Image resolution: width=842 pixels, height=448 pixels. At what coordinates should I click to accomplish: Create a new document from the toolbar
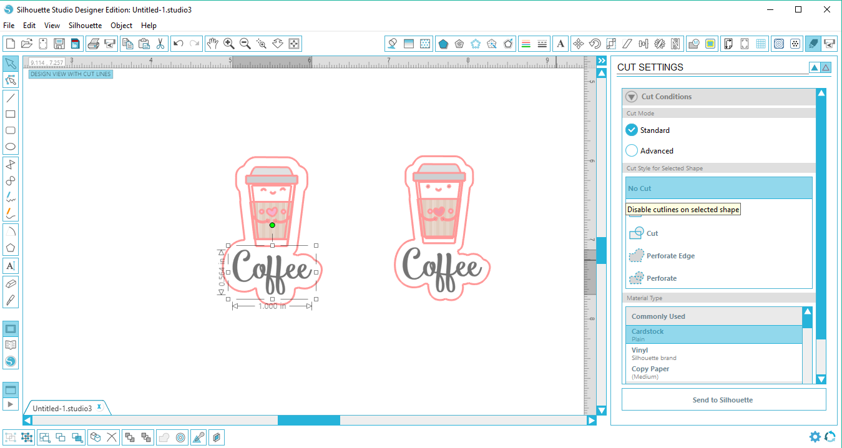pyautogui.click(x=10, y=44)
